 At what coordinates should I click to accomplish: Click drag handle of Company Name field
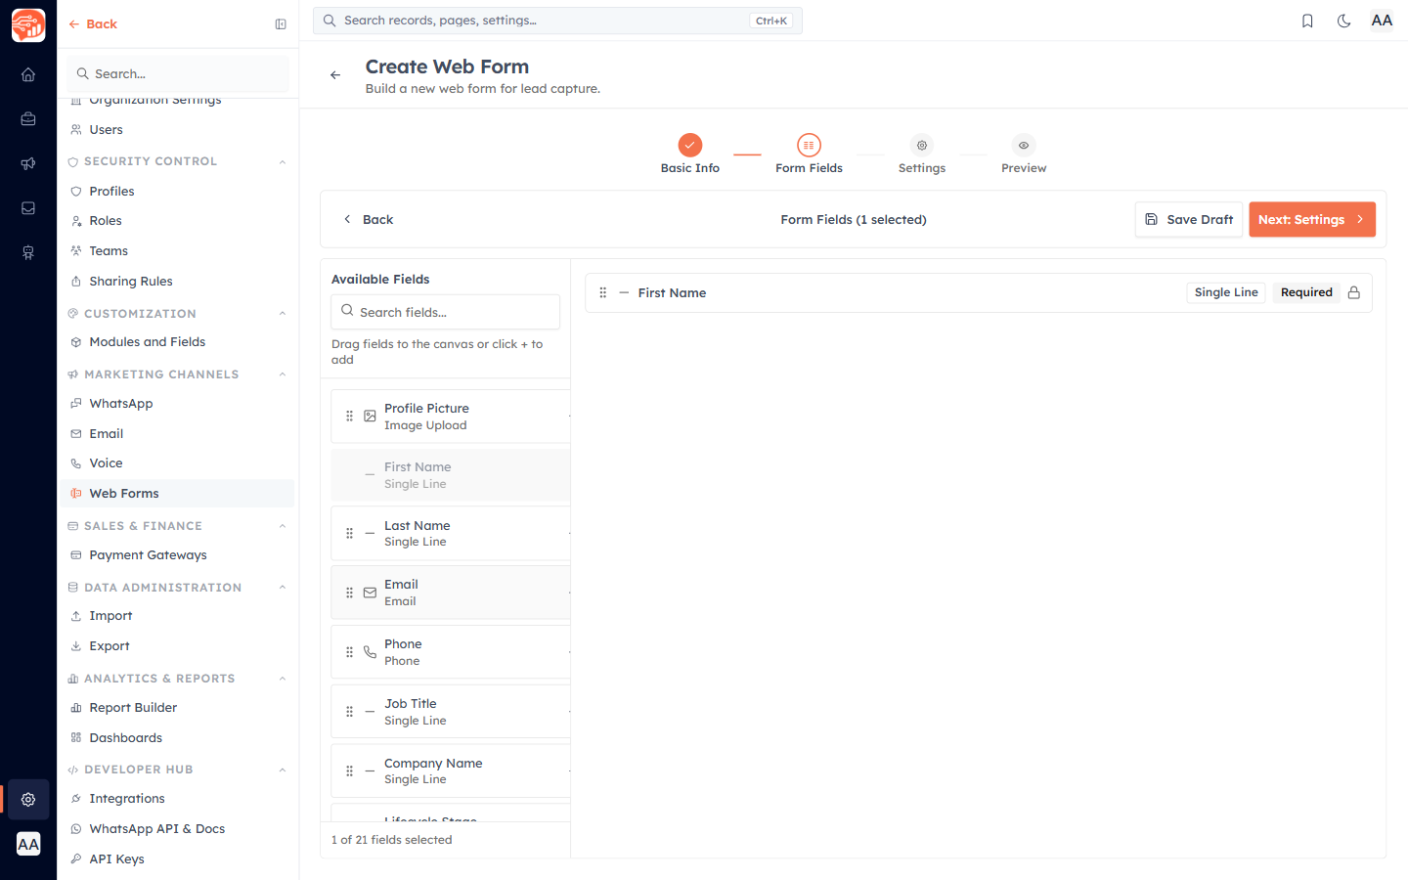(x=349, y=771)
